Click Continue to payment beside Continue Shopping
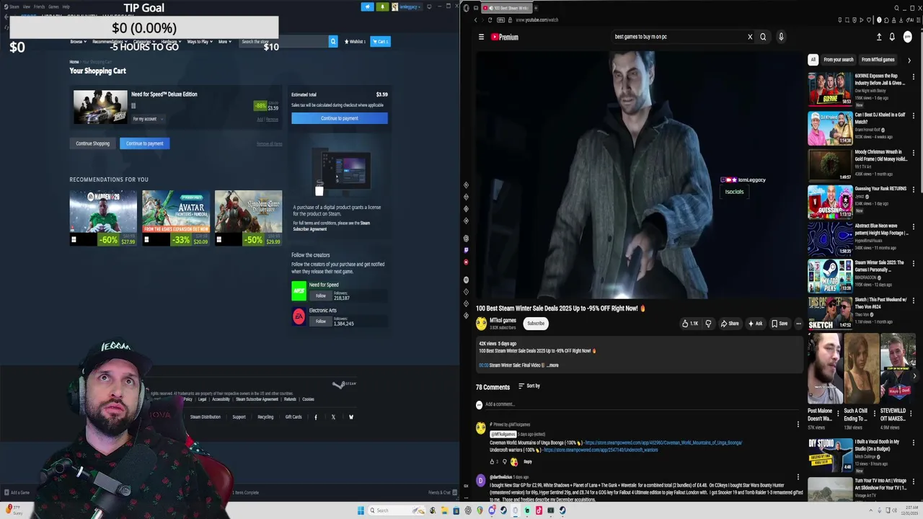Image resolution: width=923 pixels, height=519 pixels. click(x=145, y=143)
